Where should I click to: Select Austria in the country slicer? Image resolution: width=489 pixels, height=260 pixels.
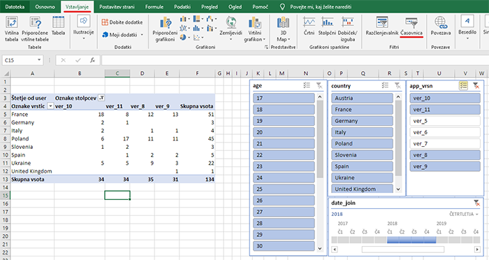[362, 98]
